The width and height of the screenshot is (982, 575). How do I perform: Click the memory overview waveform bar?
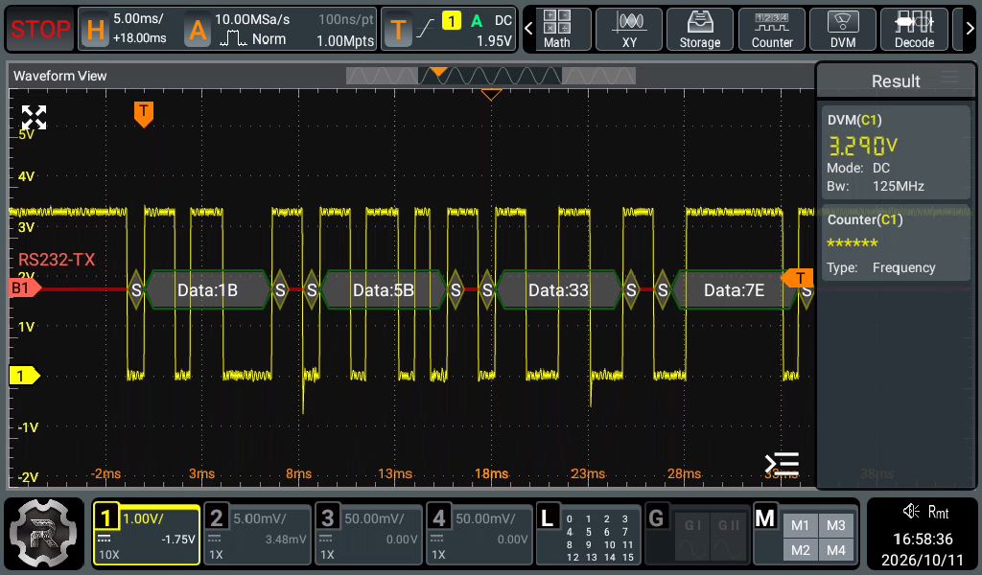(x=490, y=76)
